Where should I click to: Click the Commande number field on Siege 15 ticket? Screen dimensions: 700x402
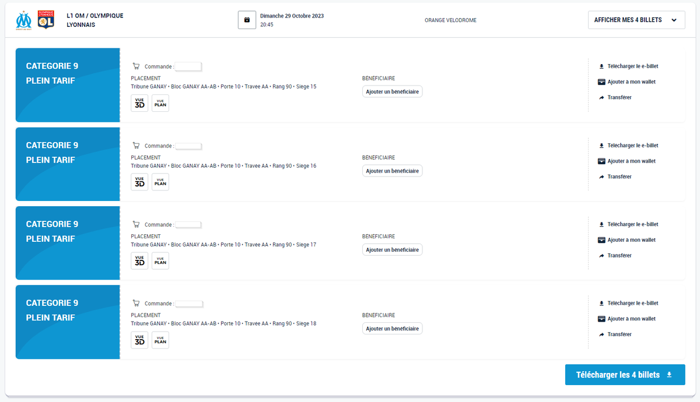(188, 66)
